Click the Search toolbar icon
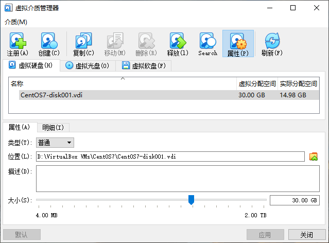 [x=207, y=44]
